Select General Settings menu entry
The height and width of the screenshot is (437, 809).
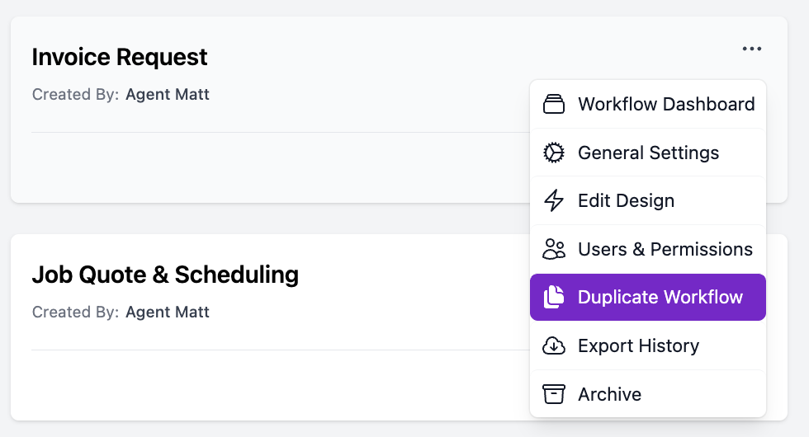(x=648, y=153)
